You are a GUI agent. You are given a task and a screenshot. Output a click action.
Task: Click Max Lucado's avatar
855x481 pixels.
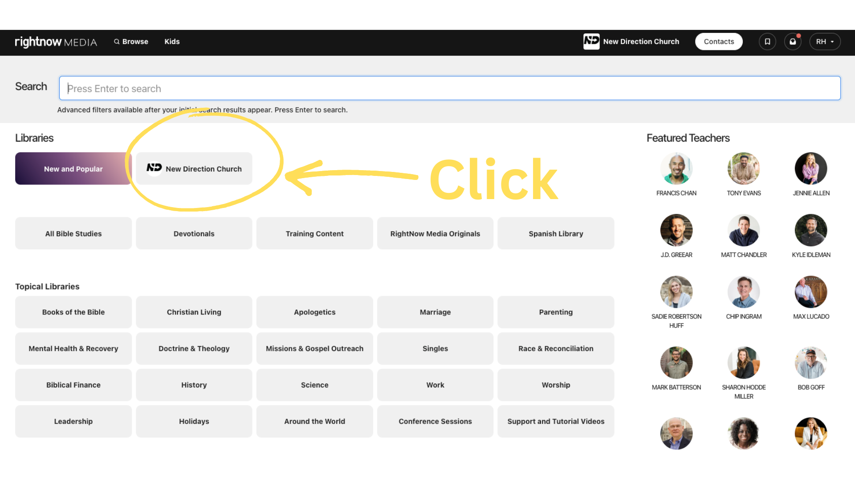pos(810,292)
